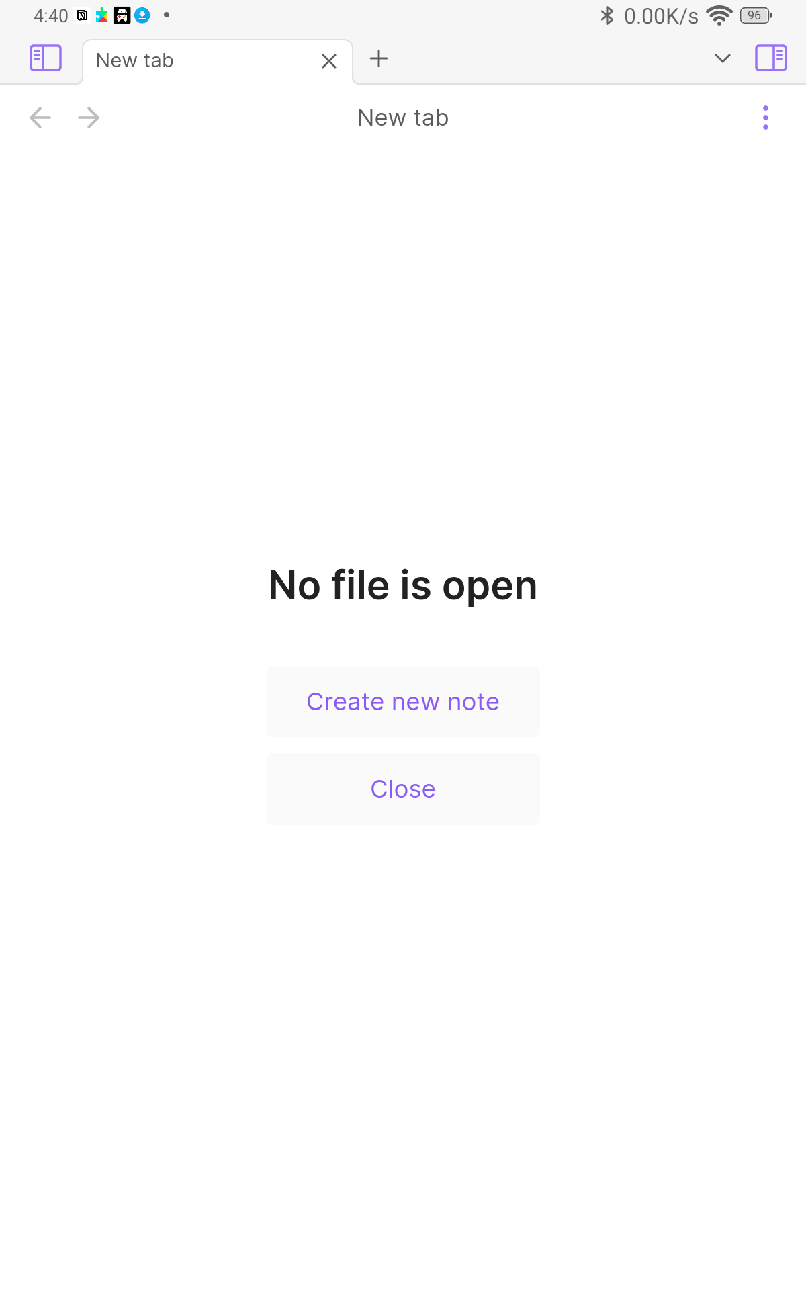This screenshot has width=806, height=1290.
Task: Open the three-dot more options menu
Action: pos(766,118)
